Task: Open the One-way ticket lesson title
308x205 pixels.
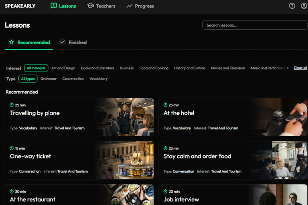Action: click(30, 156)
